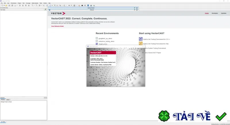Screen dimensions: 230x125
Task: Click Build a System Testing Environment
Action: point(156,48)
